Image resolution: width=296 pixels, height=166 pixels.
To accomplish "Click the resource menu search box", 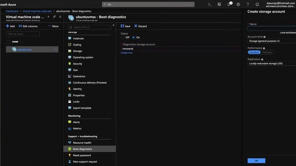I will coord(89,27).
